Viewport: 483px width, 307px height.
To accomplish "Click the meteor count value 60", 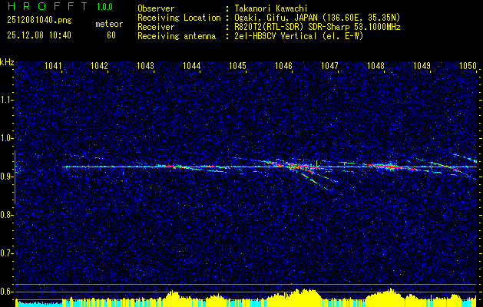I will coord(111,35).
